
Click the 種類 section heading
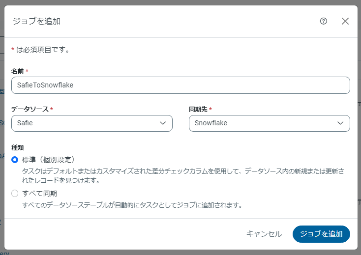(18, 147)
